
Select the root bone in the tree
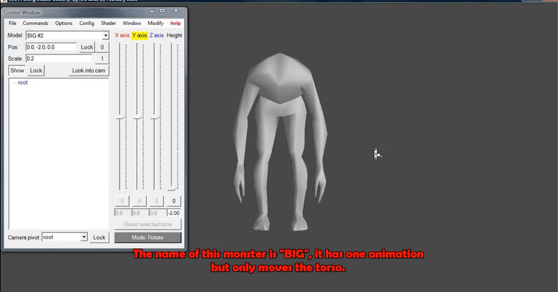(23, 83)
